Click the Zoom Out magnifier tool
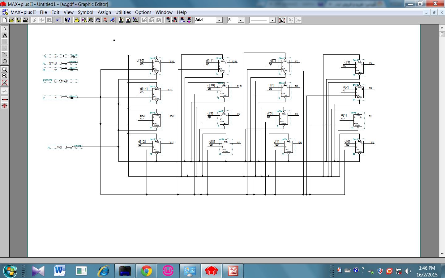 [5, 76]
